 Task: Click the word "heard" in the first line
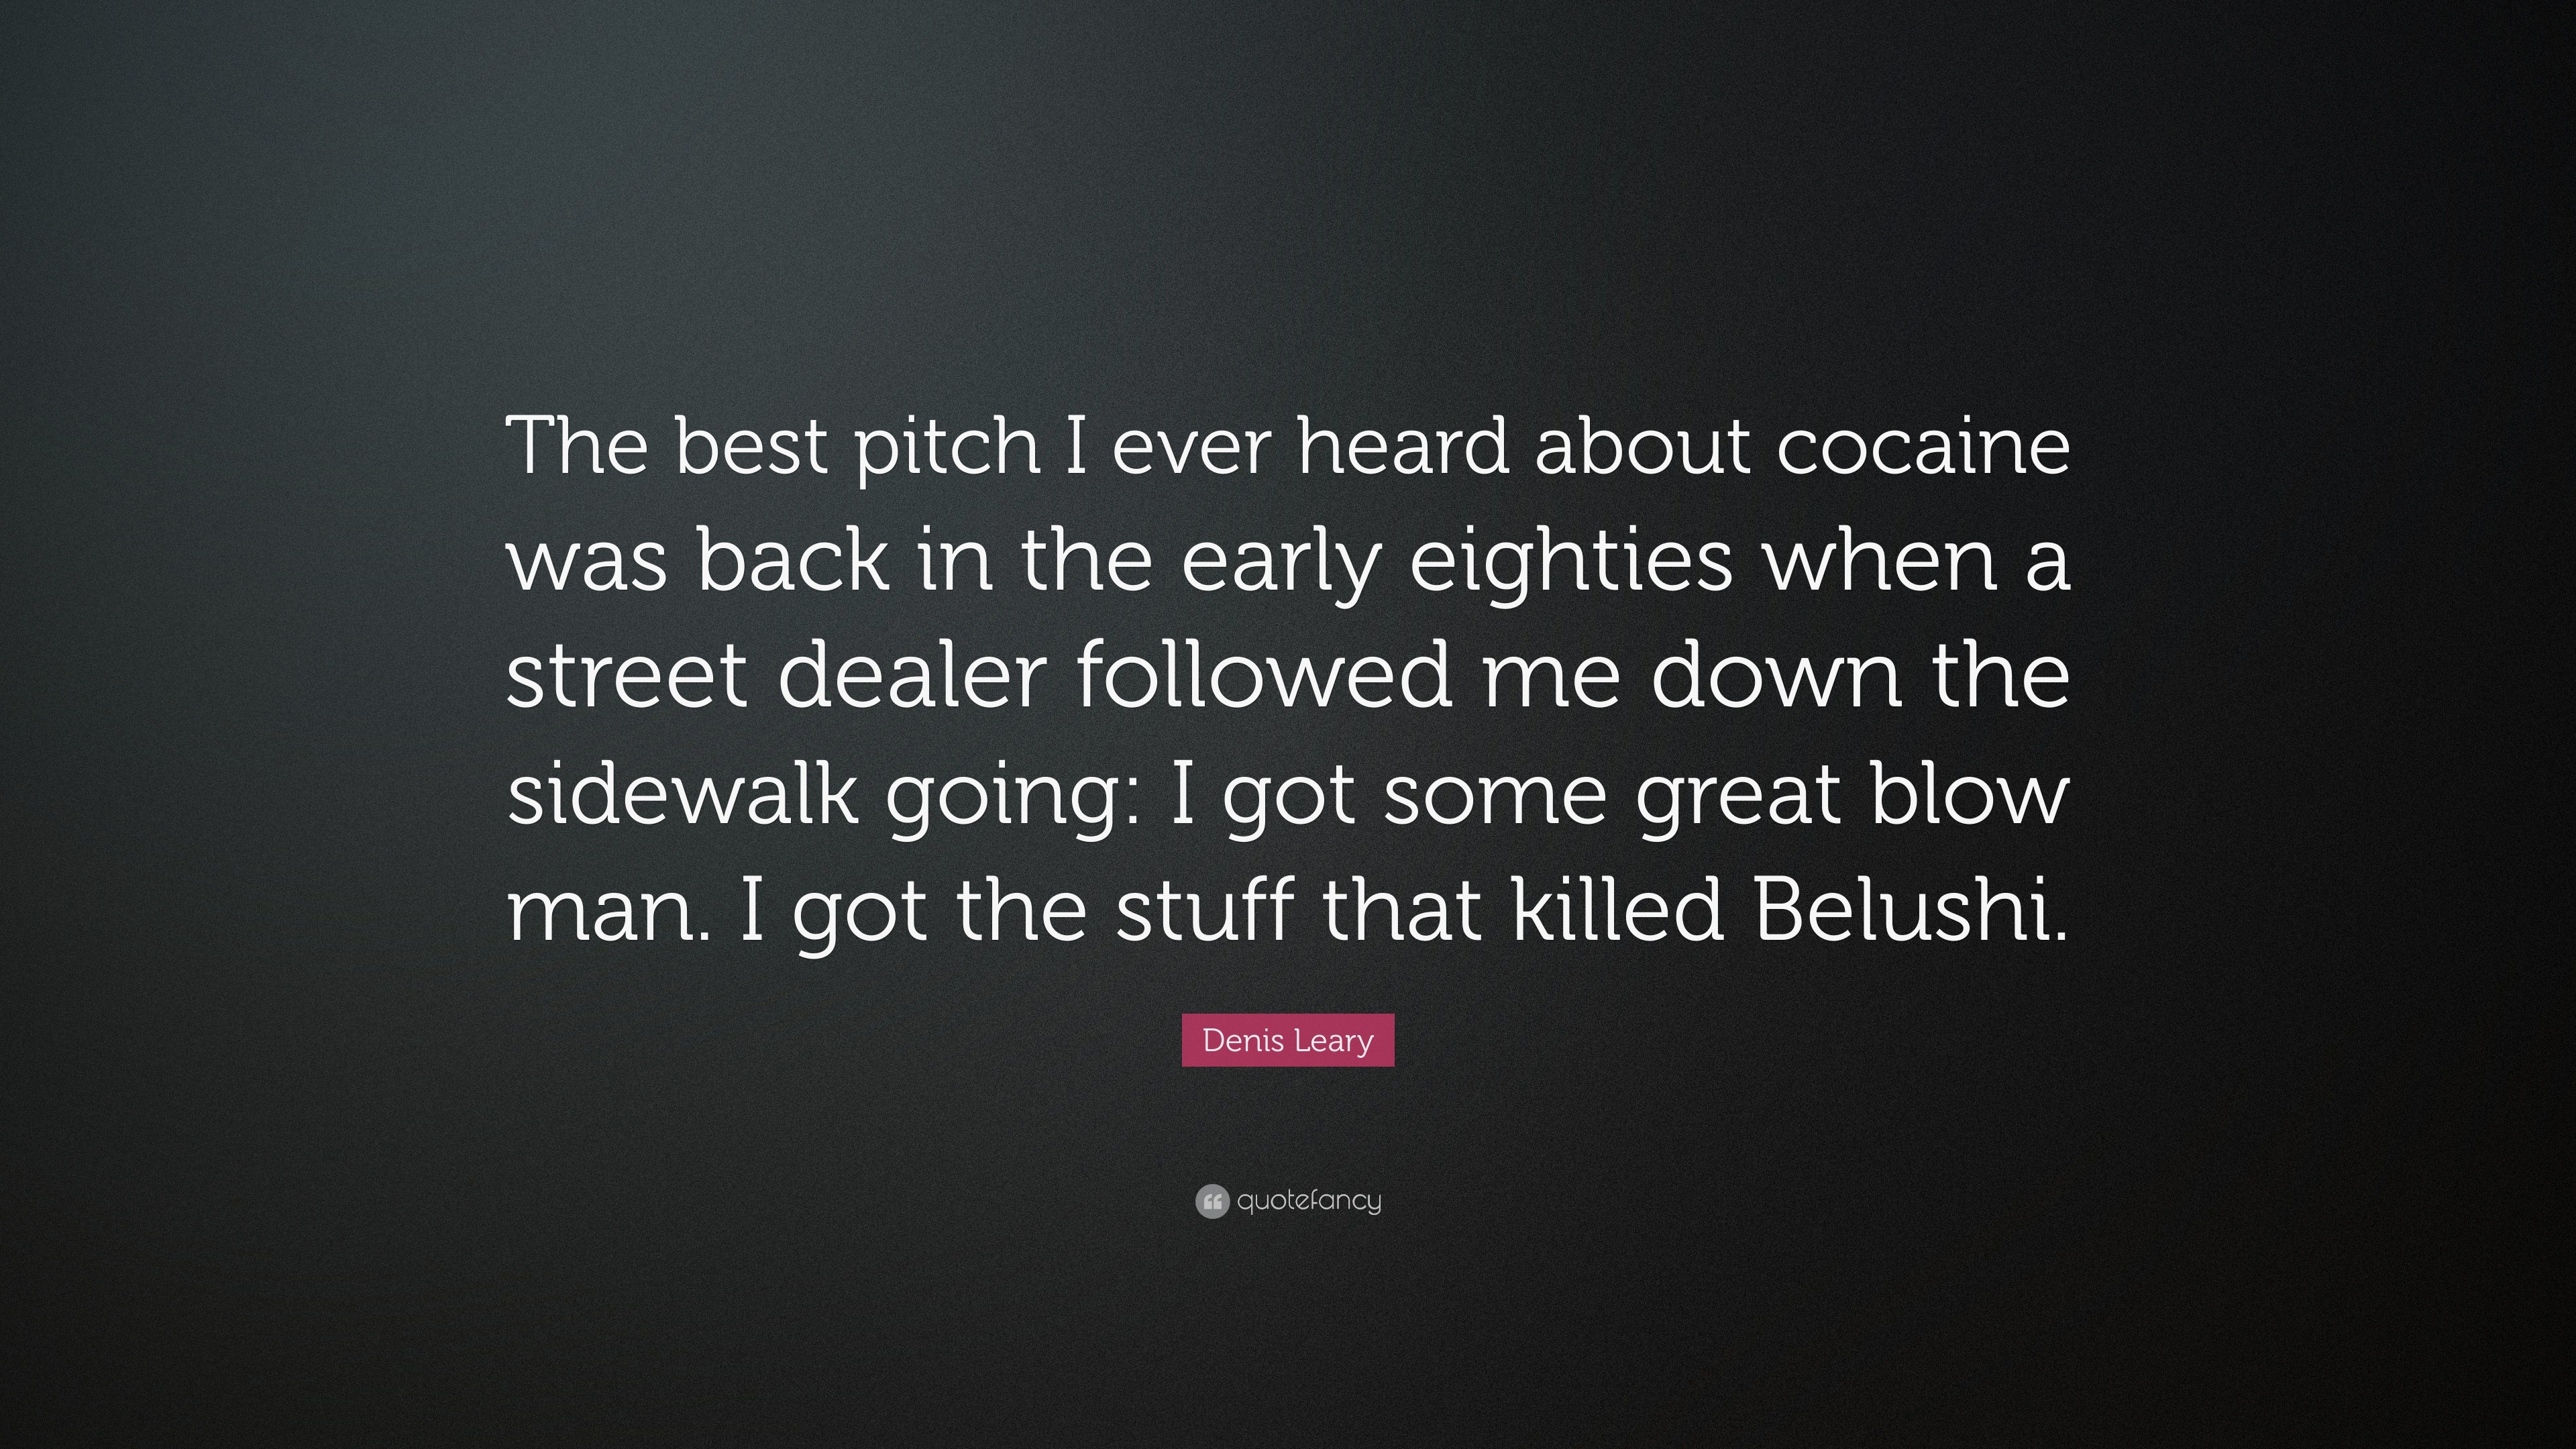pyautogui.click(x=1402, y=447)
